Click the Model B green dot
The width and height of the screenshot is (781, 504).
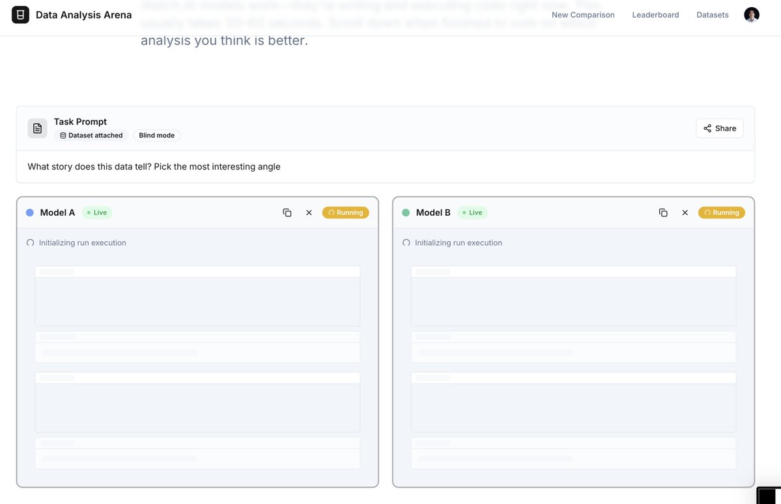click(406, 213)
